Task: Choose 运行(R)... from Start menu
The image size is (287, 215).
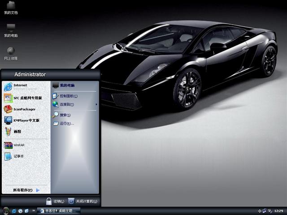Action: 66,123
